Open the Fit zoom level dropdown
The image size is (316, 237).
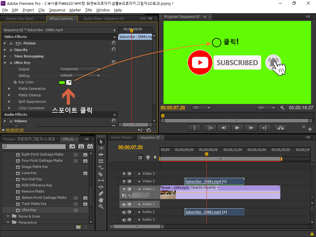click(x=201, y=108)
